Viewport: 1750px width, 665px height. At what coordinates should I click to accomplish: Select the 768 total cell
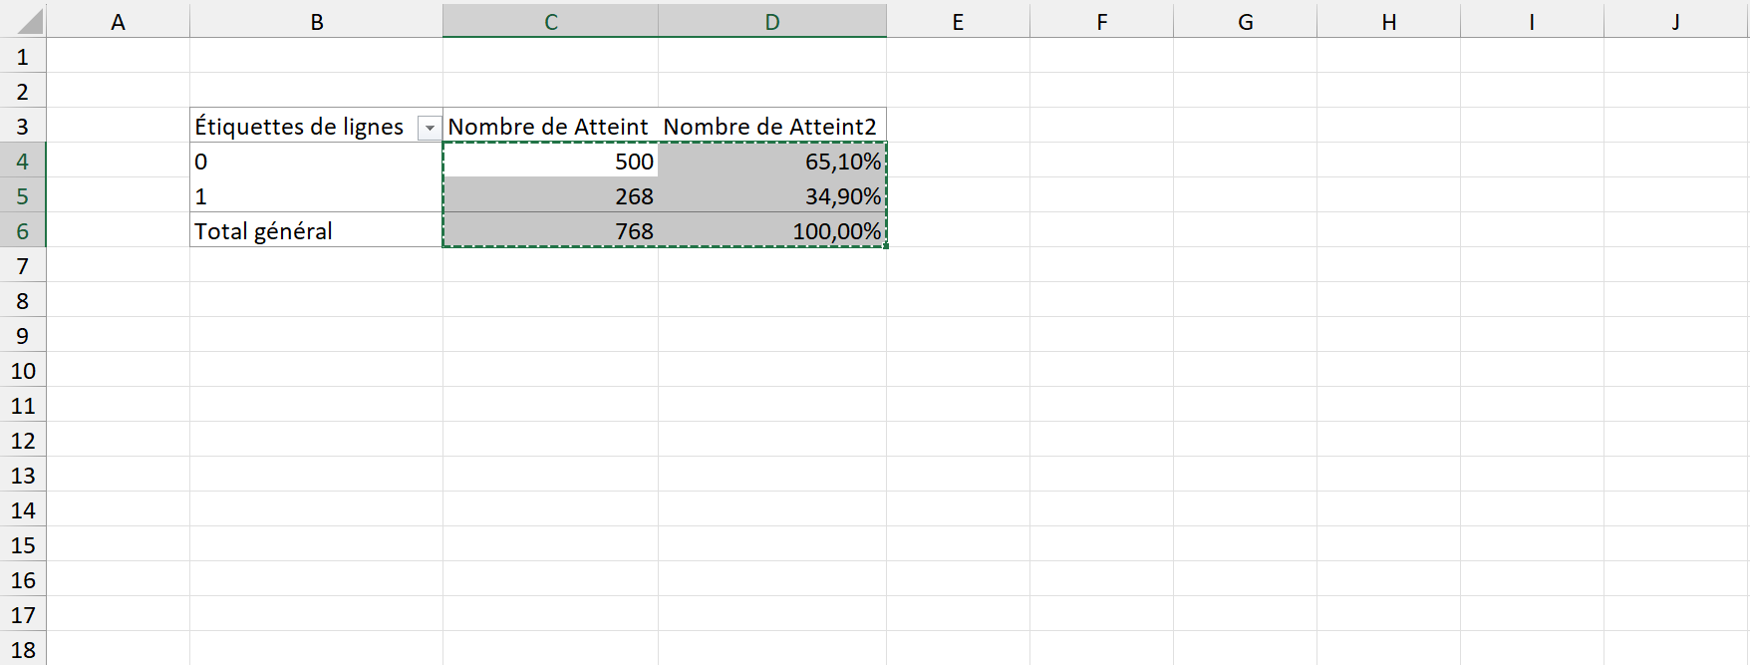pos(550,231)
